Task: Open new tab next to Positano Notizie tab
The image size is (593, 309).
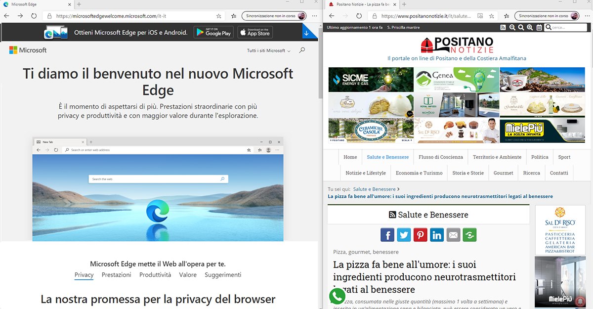Action: [403, 4]
